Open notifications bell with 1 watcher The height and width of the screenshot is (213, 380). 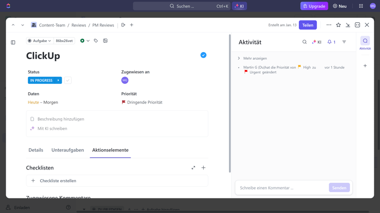331,42
